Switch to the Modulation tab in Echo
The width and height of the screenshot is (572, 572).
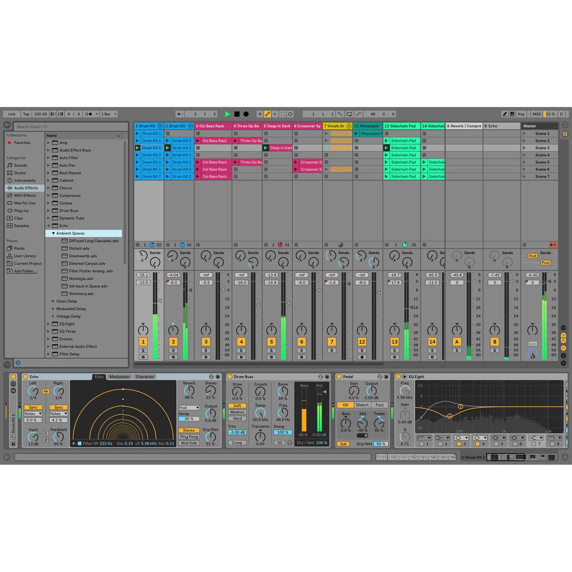tap(120, 376)
